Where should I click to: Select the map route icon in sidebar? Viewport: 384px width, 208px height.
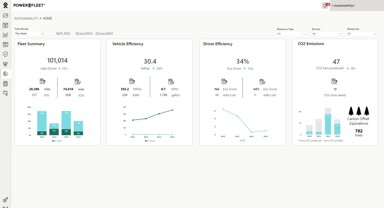[x=5, y=15]
